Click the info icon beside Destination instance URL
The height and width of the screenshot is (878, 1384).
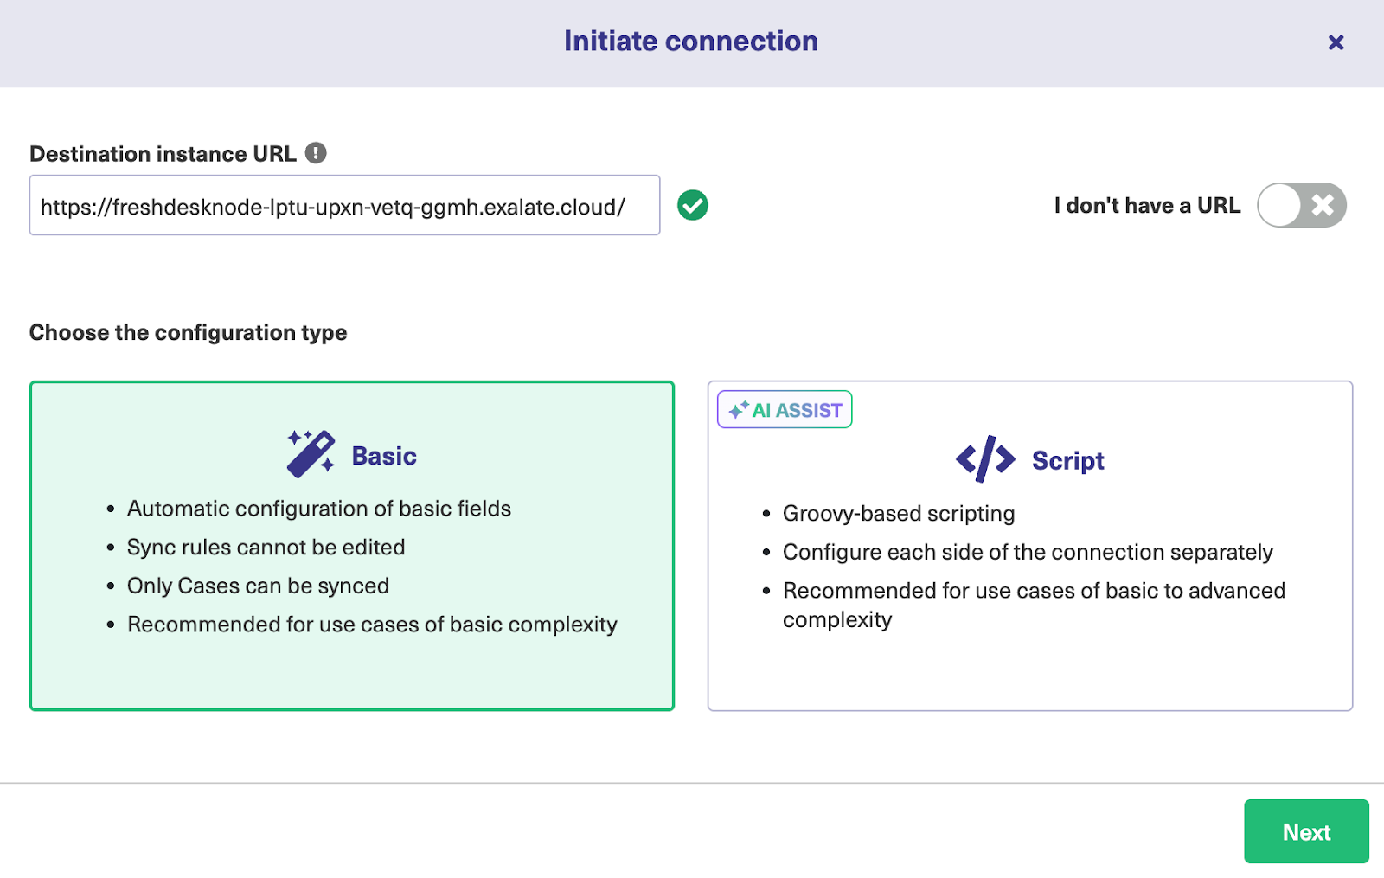click(316, 153)
